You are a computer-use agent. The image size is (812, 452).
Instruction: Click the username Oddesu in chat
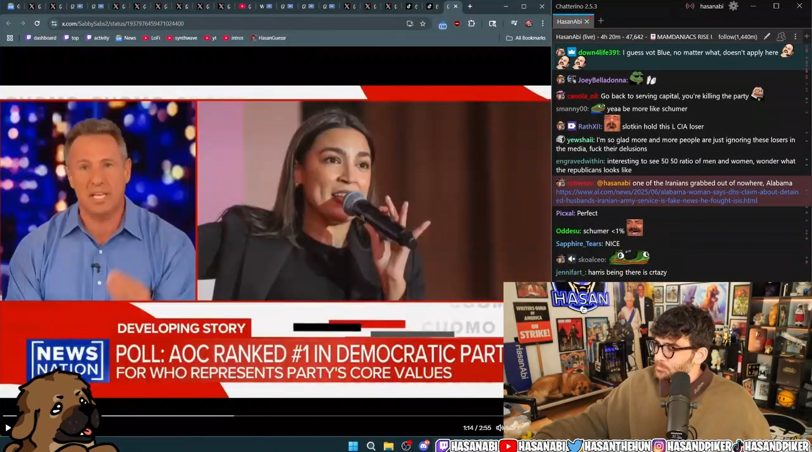click(x=568, y=231)
